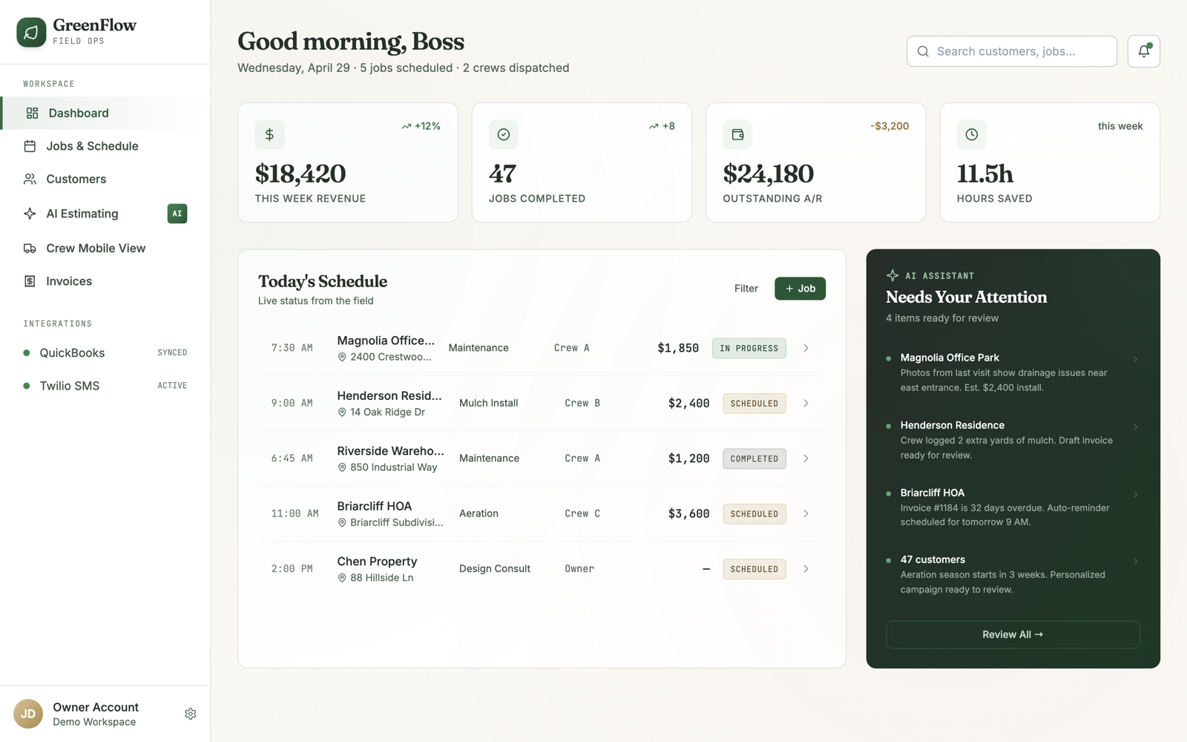Screen dimensions: 1187x742
Task: Click the Filter button
Action: pyautogui.click(x=746, y=289)
